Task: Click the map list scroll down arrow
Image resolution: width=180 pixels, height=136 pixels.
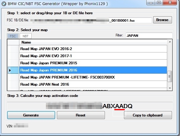Action: click(170, 88)
